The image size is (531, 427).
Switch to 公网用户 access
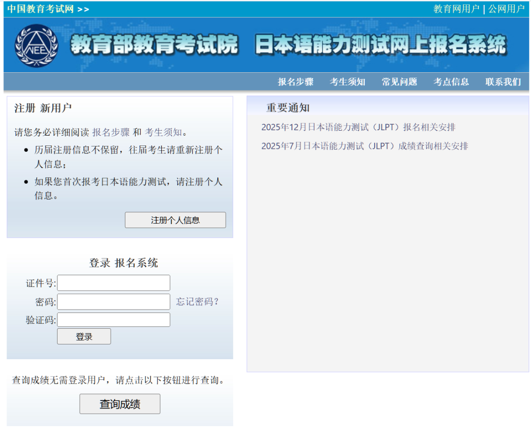pos(506,9)
